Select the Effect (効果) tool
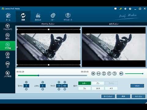Image resolution: width=147 pixels, height=110 pixels. coord(8,55)
